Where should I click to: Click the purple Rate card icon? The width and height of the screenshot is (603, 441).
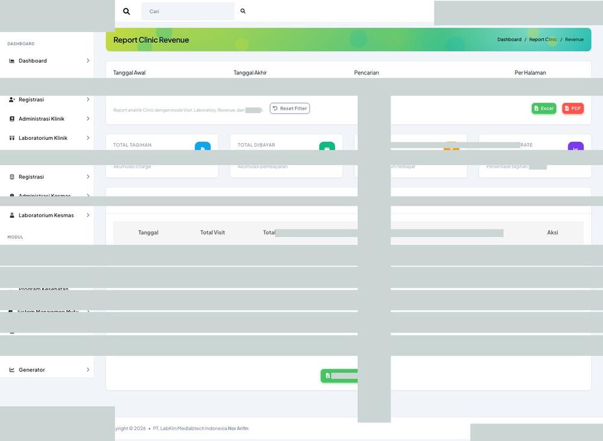(x=576, y=146)
